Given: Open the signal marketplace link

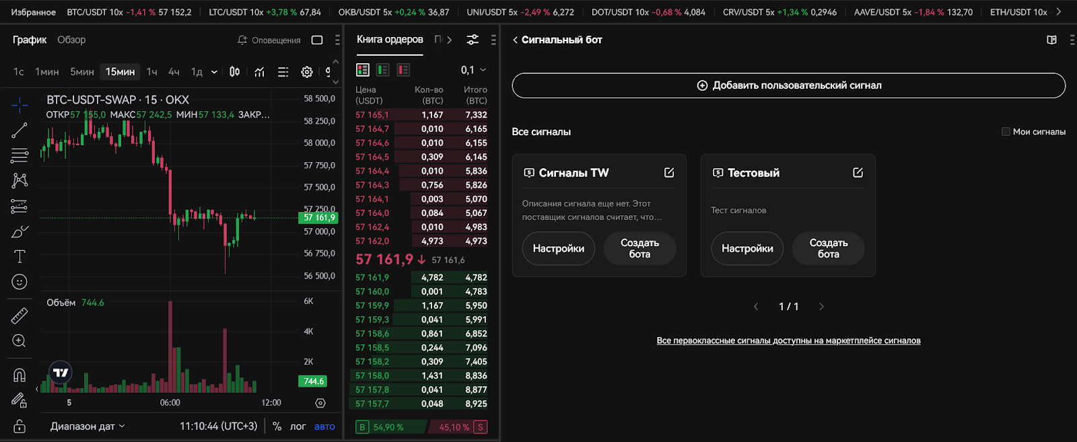Looking at the screenshot, I should click(788, 341).
